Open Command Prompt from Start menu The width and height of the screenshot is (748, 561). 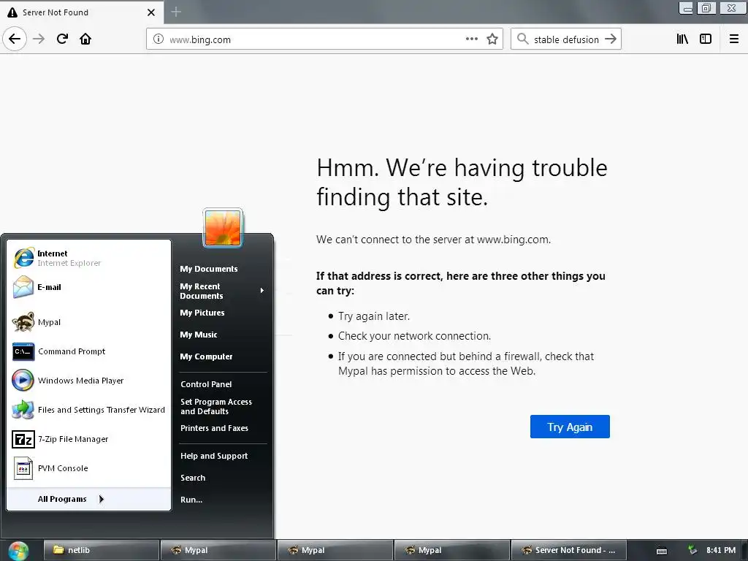[88, 351]
